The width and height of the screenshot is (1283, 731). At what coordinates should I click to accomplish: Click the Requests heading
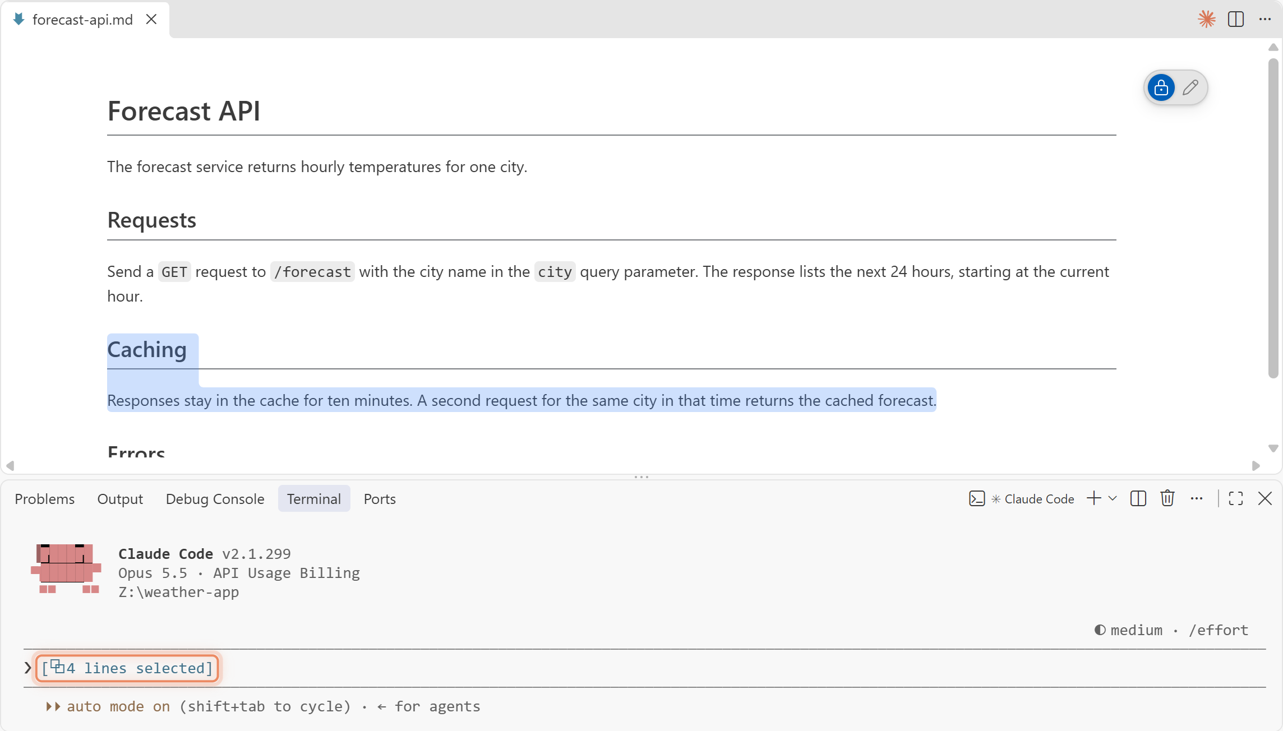(151, 220)
